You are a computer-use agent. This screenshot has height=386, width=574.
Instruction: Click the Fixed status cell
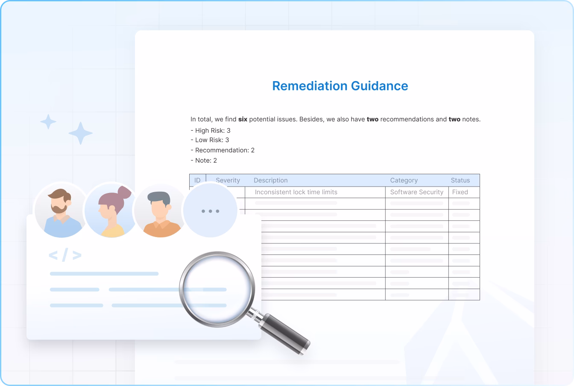460,192
